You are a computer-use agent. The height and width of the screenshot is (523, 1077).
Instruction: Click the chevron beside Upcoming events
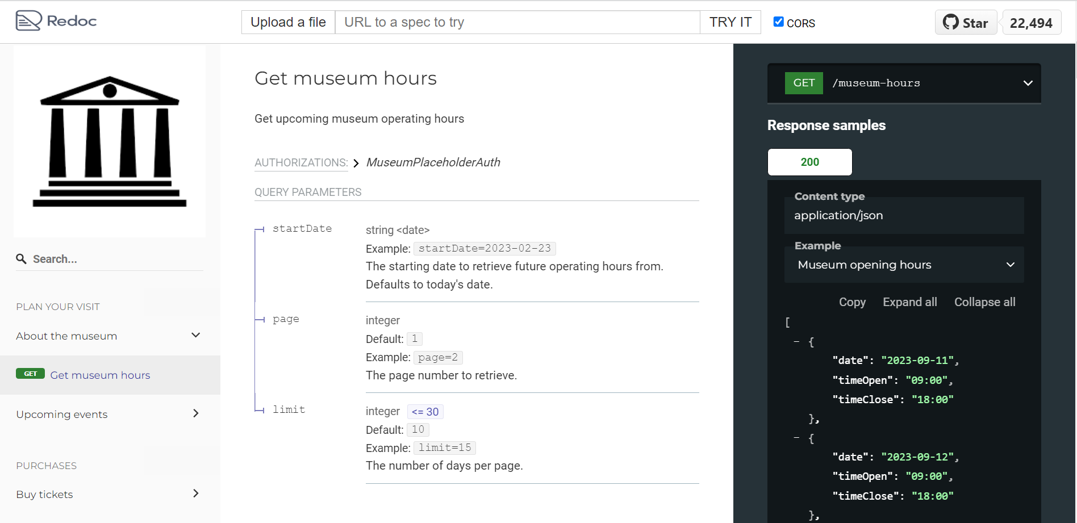(x=195, y=413)
